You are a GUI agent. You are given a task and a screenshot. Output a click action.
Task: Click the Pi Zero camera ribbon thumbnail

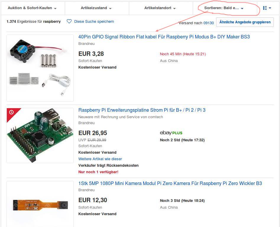[x=40, y=205]
